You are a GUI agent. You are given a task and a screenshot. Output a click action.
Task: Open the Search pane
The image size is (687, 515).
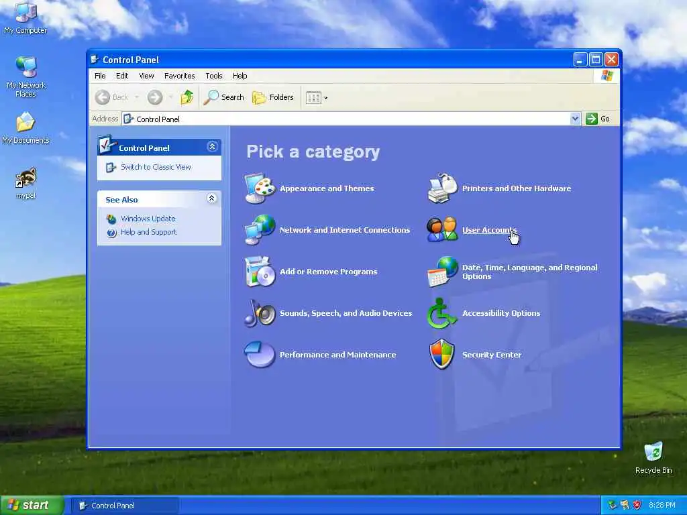pyautogui.click(x=223, y=97)
